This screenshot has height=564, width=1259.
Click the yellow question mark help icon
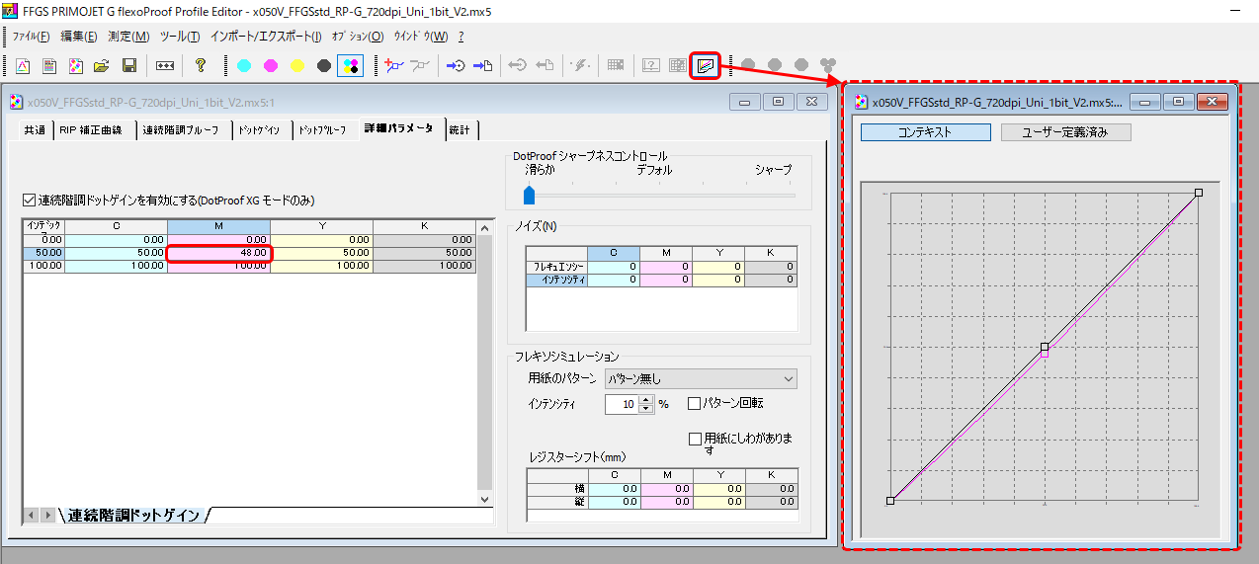point(201,66)
